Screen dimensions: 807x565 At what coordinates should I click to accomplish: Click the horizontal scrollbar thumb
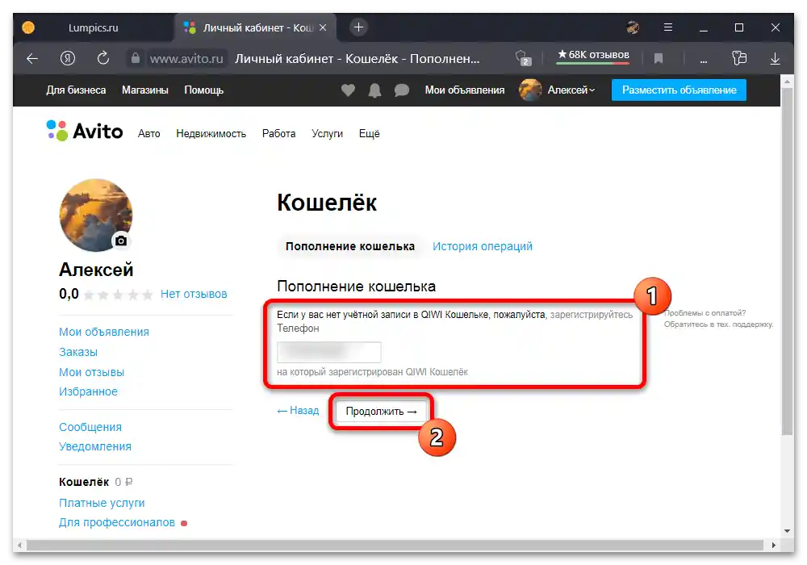coord(395,544)
